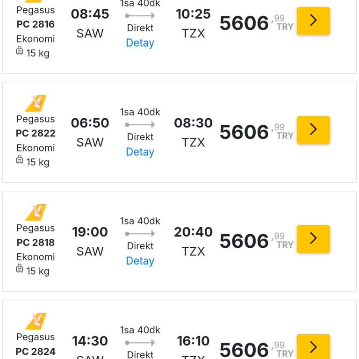This screenshot has width=359, height=359.
Task: Click luggage icon on flight PC 2818
Action: pyautogui.click(x=20, y=269)
